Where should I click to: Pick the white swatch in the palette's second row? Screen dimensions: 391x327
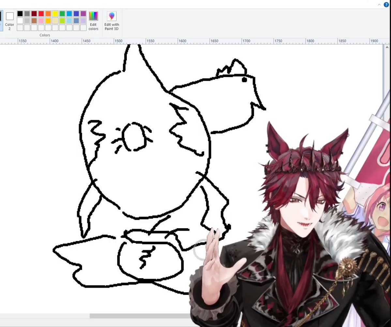pos(20,21)
